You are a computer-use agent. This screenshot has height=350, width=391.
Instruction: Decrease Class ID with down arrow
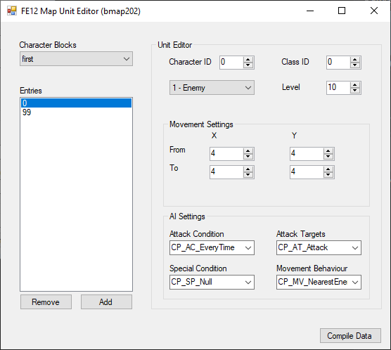(x=355, y=65)
